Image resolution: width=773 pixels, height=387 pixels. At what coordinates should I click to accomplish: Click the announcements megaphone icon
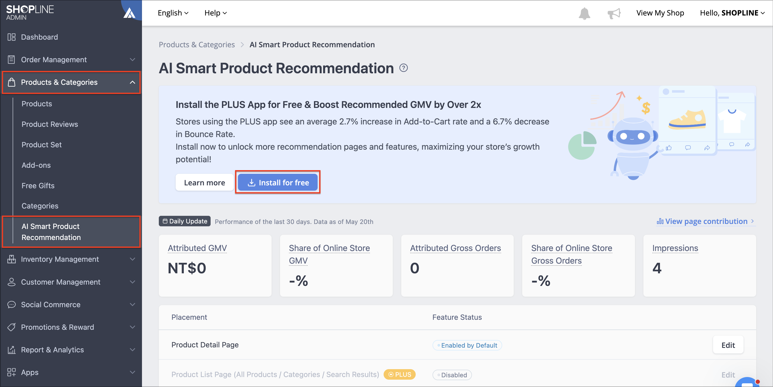coord(614,13)
